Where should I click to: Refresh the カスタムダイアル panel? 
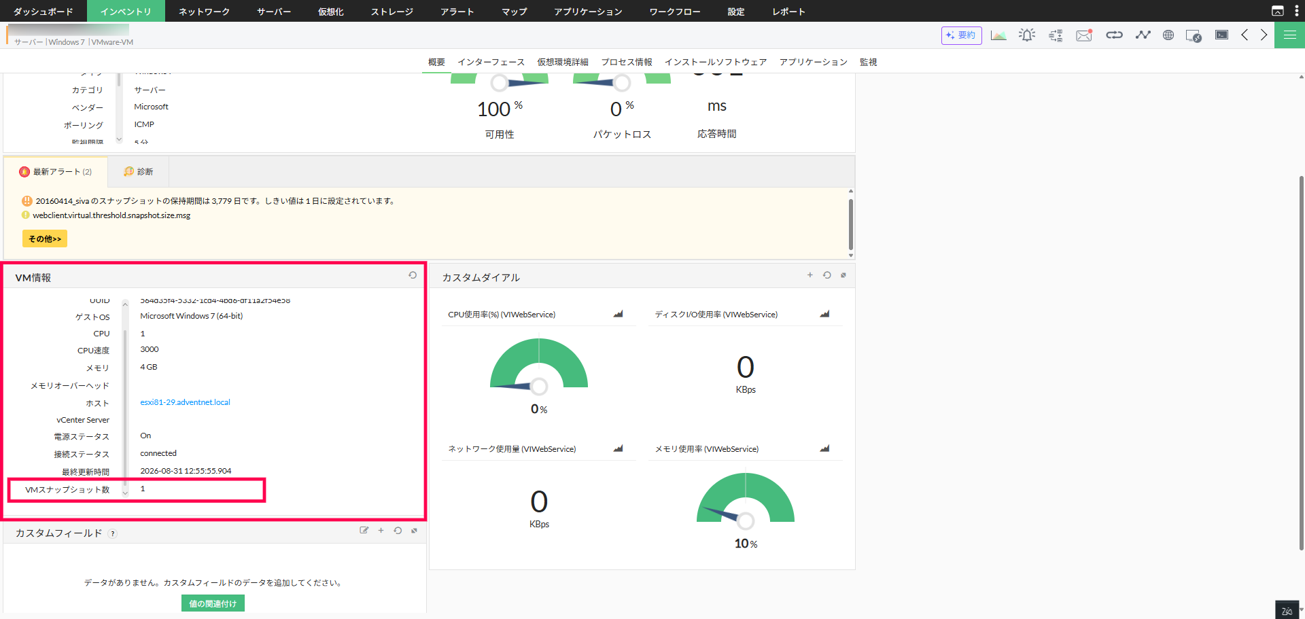tap(827, 275)
